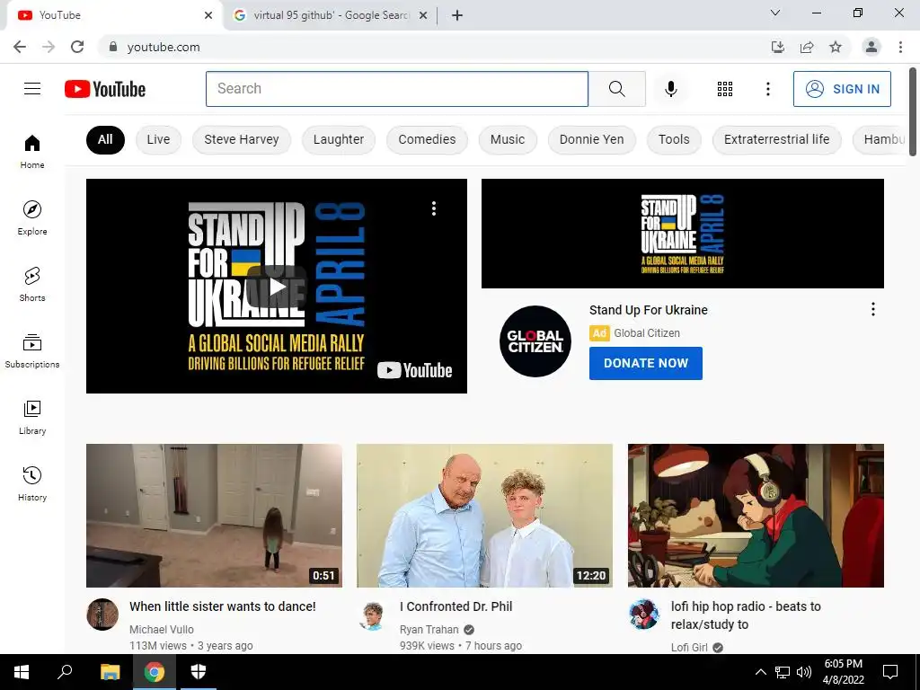Open a new Chrome tab
This screenshot has height=690, width=920.
click(x=457, y=15)
